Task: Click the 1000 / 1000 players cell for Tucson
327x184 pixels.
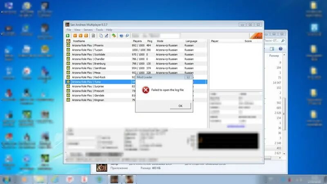Action: [139, 50]
